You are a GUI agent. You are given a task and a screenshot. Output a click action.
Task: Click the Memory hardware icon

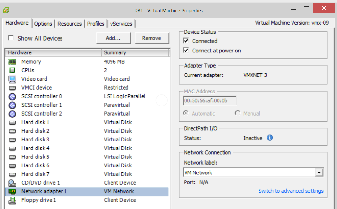[12, 62]
